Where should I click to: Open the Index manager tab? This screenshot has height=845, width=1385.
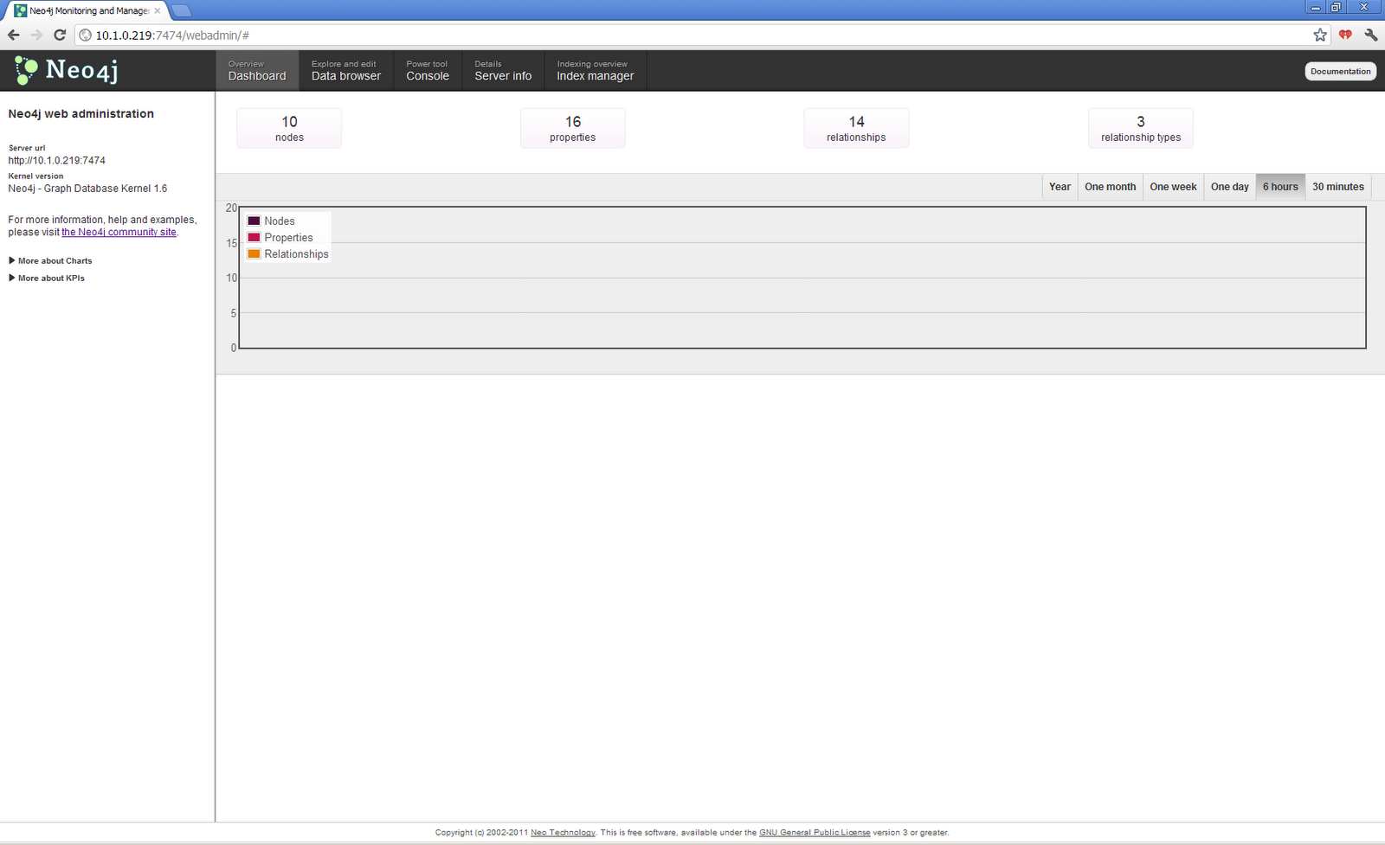click(x=596, y=70)
